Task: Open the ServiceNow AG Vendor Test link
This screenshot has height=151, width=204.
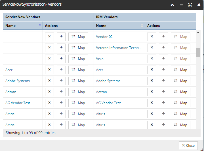Action: (18, 103)
